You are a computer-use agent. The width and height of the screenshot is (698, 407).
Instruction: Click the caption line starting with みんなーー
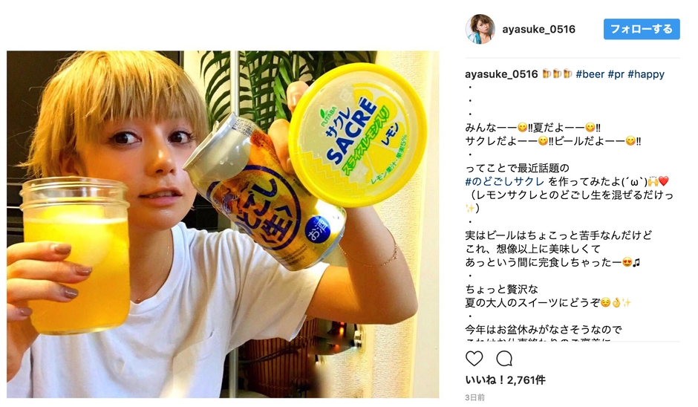[x=533, y=128]
